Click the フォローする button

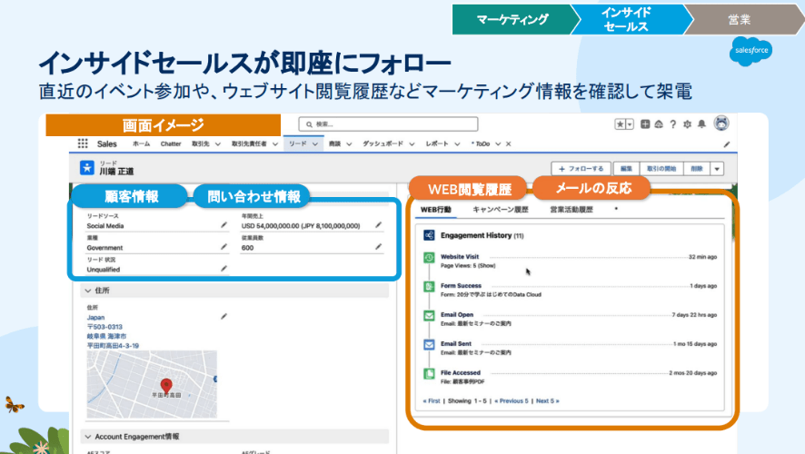pos(581,169)
